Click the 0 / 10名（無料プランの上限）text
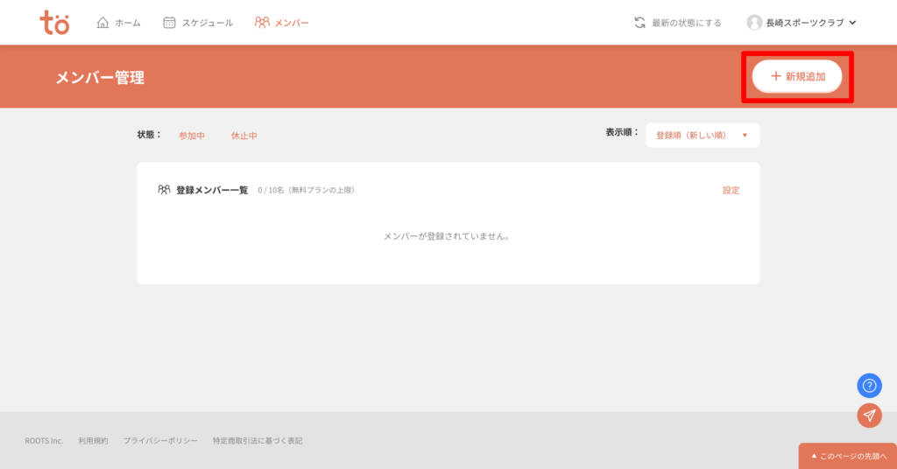Screen dimensions: 897x469 307,190
